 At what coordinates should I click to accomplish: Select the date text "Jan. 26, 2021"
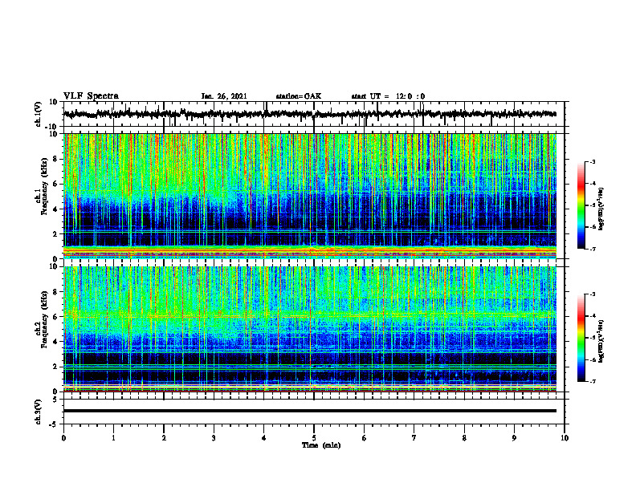point(224,96)
